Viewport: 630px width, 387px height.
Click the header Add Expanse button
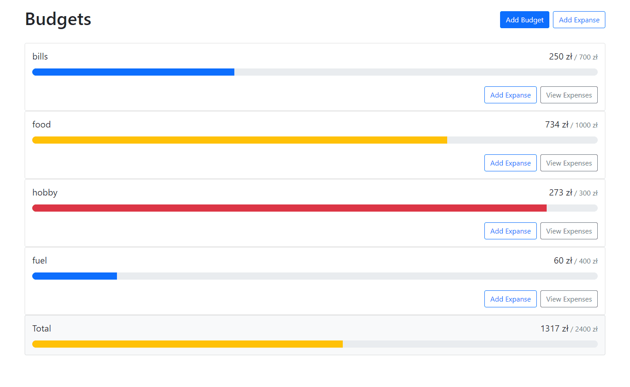[x=579, y=20]
